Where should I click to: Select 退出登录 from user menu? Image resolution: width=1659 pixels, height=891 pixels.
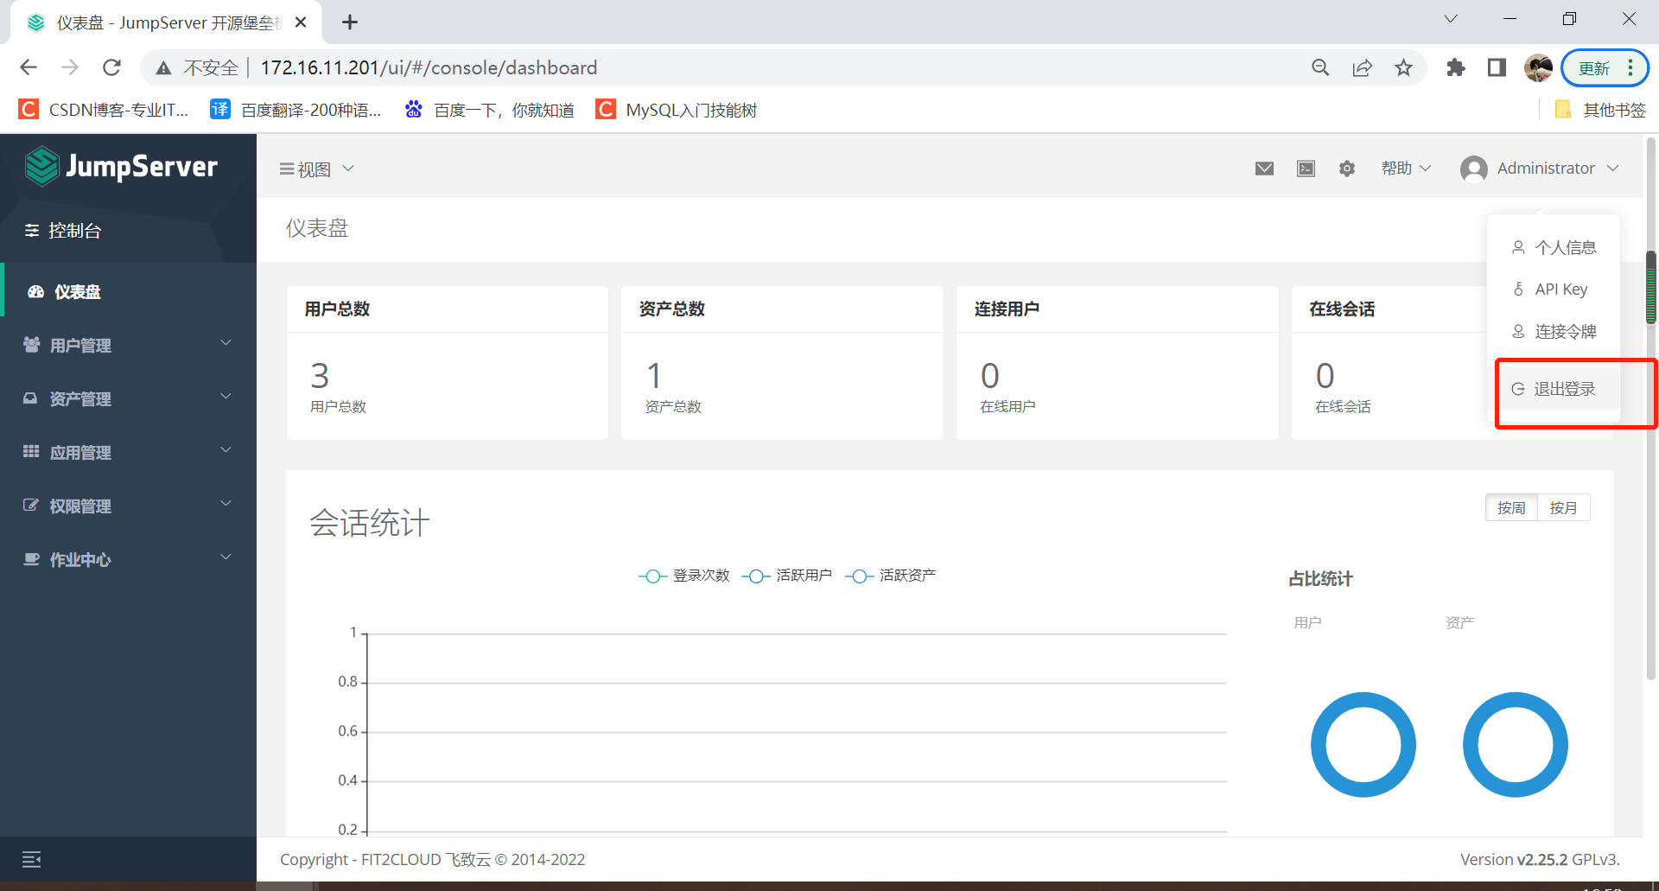pyautogui.click(x=1564, y=389)
